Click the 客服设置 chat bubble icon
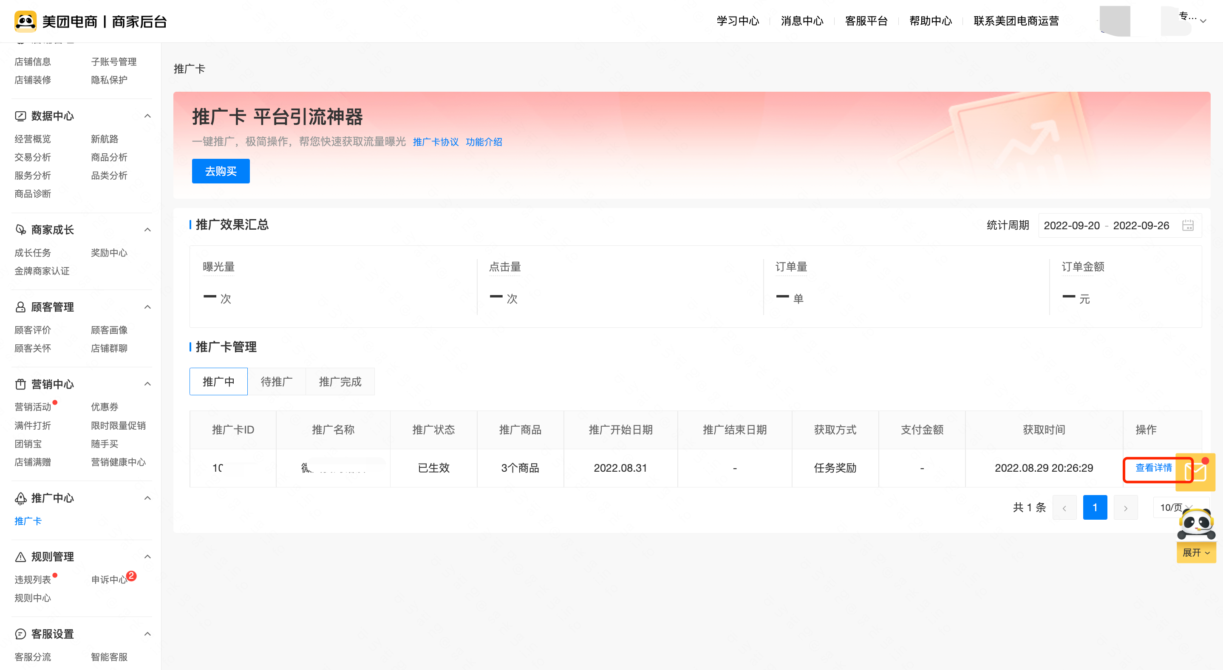The width and height of the screenshot is (1223, 670). click(20, 634)
